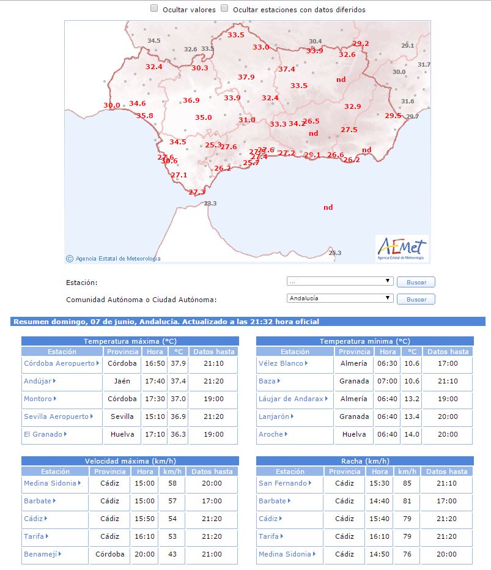Check the 'Ocultar valores' checkbox
This screenshot has width=491, height=570.
pyautogui.click(x=154, y=9)
